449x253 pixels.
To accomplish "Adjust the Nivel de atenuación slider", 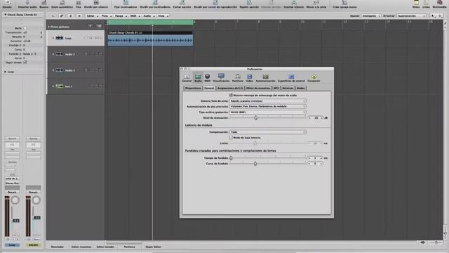I will [x=255, y=117].
